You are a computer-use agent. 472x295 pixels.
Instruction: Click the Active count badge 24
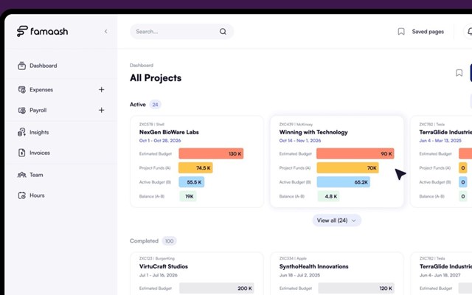point(155,105)
